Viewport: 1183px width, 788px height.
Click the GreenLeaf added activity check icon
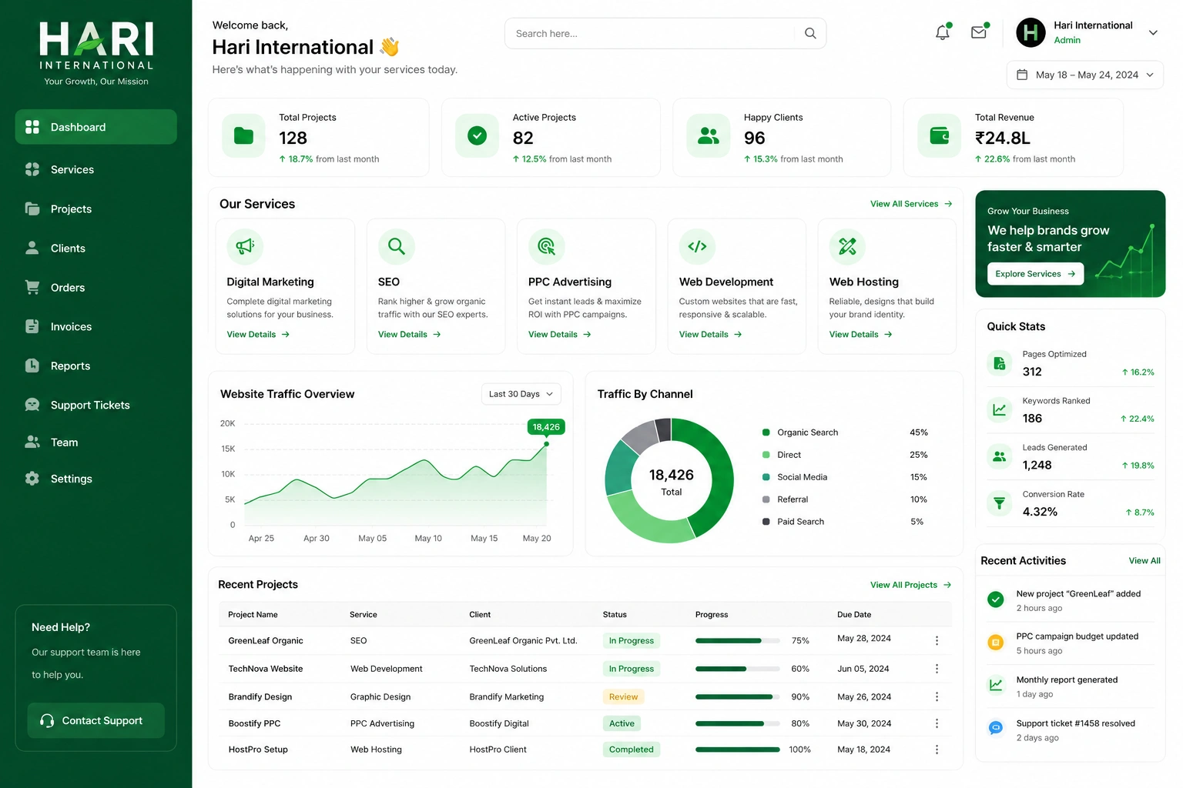coord(996,599)
